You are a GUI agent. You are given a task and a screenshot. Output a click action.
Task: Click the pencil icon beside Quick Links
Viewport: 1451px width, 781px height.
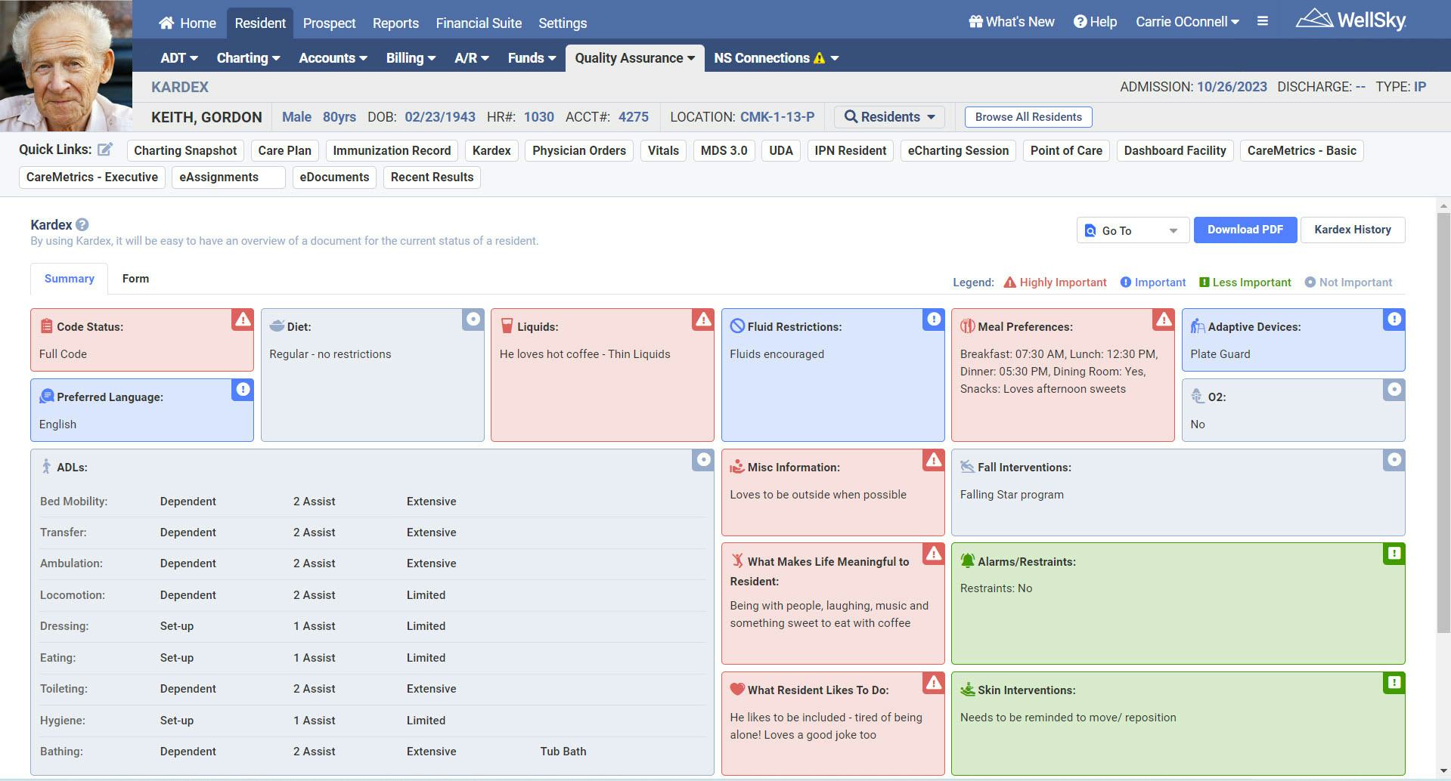pyautogui.click(x=105, y=149)
